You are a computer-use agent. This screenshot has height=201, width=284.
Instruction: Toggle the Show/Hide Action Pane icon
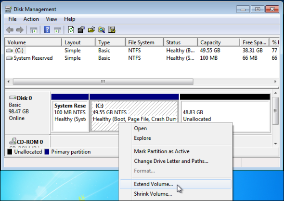click(57, 30)
